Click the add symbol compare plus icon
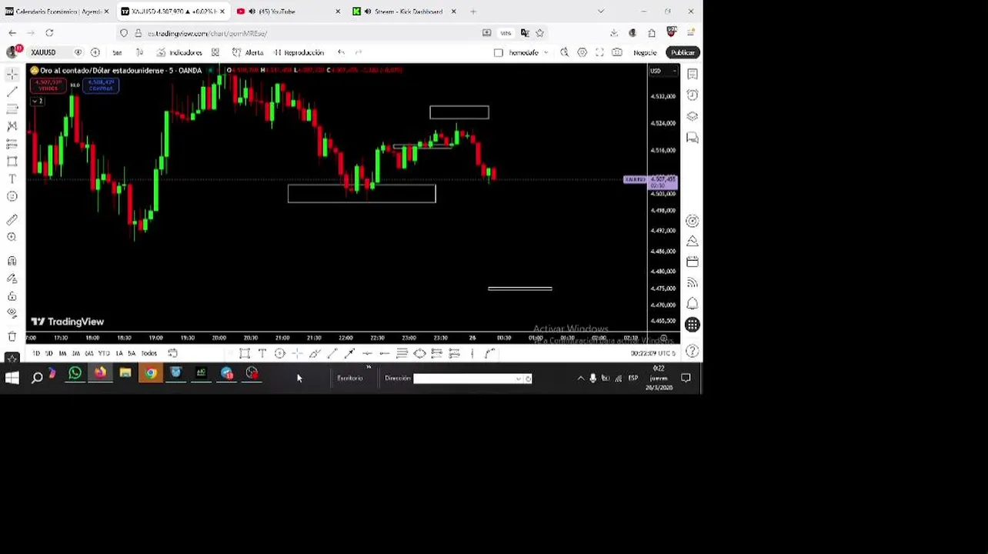 pyautogui.click(x=95, y=52)
